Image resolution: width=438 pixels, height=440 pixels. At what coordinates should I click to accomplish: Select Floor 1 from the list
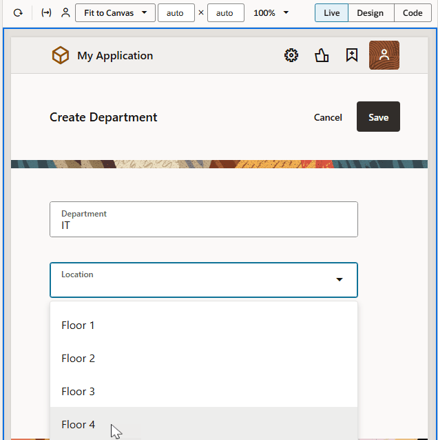coord(204,326)
